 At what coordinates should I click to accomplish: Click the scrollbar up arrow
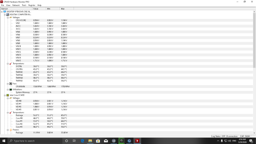pos(254,12)
